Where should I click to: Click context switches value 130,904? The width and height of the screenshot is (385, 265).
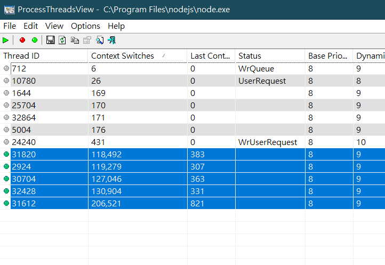point(106,191)
